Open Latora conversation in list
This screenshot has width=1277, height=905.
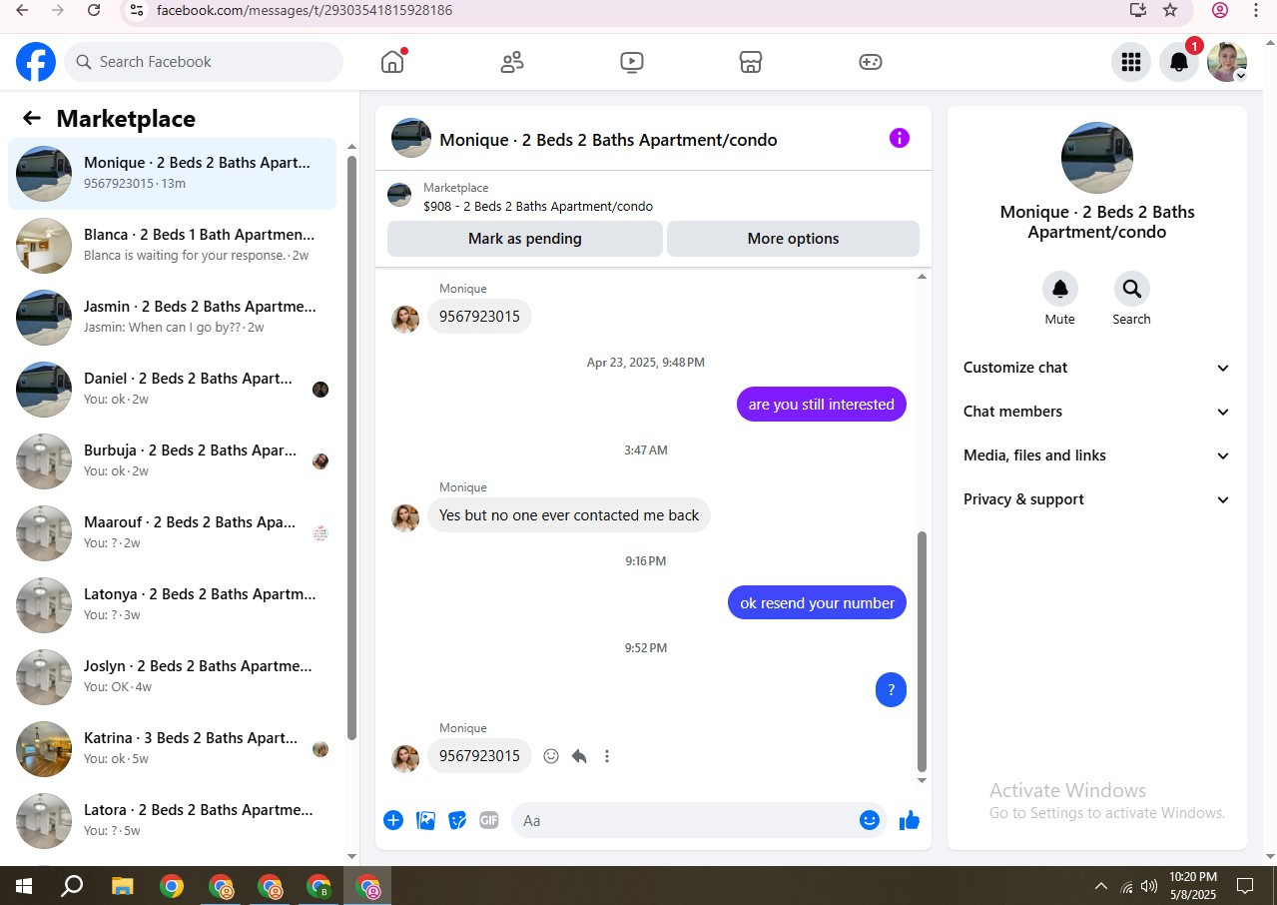coord(172,821)
